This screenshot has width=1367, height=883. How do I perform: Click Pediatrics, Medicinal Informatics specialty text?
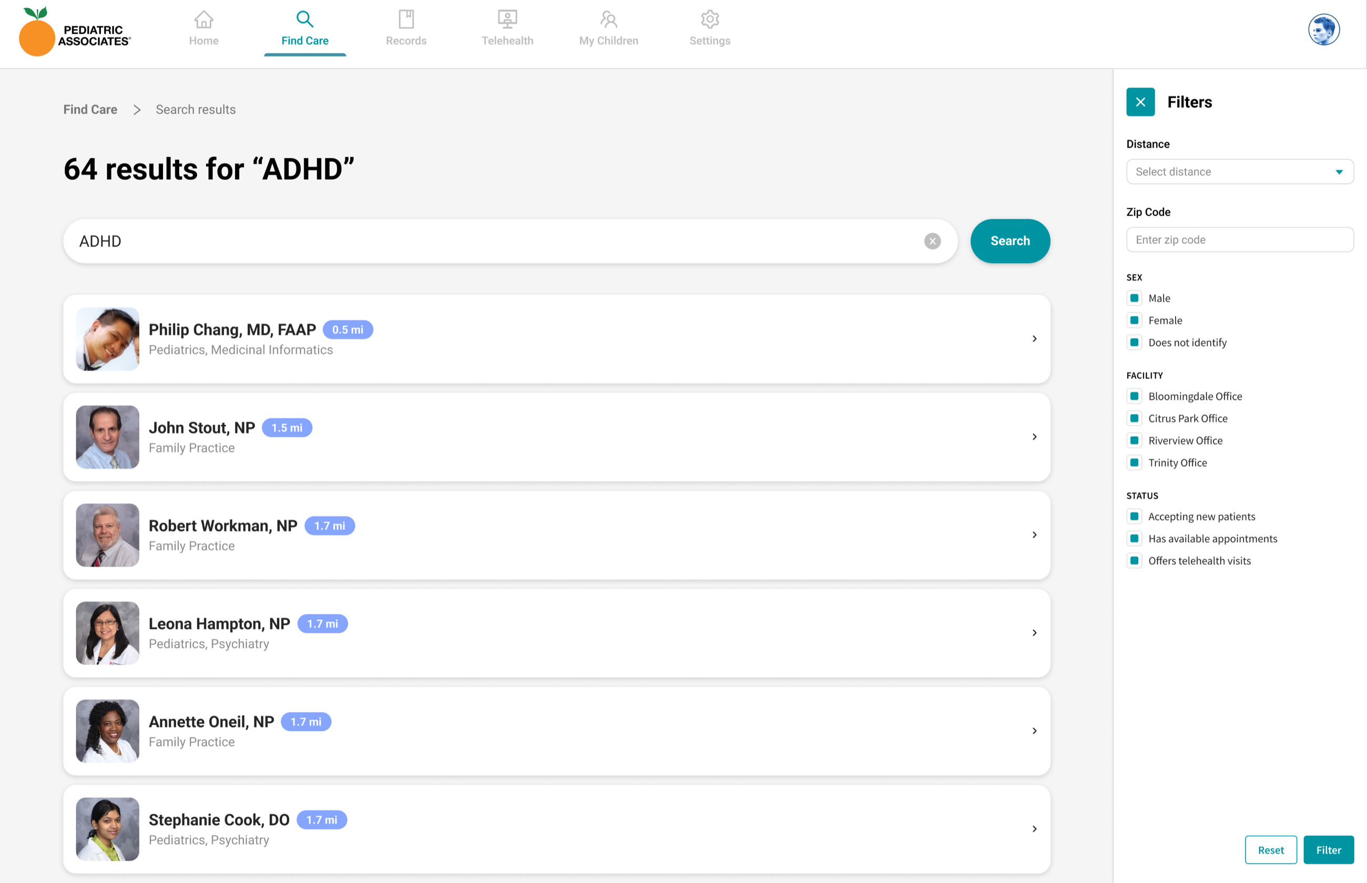point(241,350)
